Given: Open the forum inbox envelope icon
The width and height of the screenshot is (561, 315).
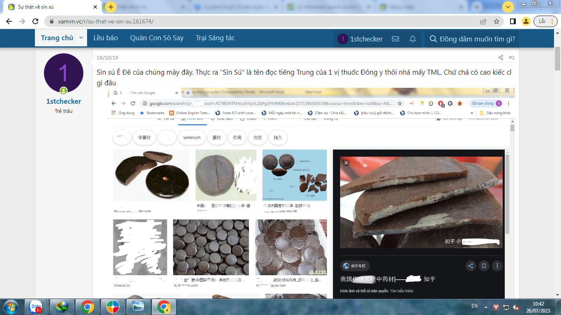Looking at the screenshot, I should click(395, 39).
